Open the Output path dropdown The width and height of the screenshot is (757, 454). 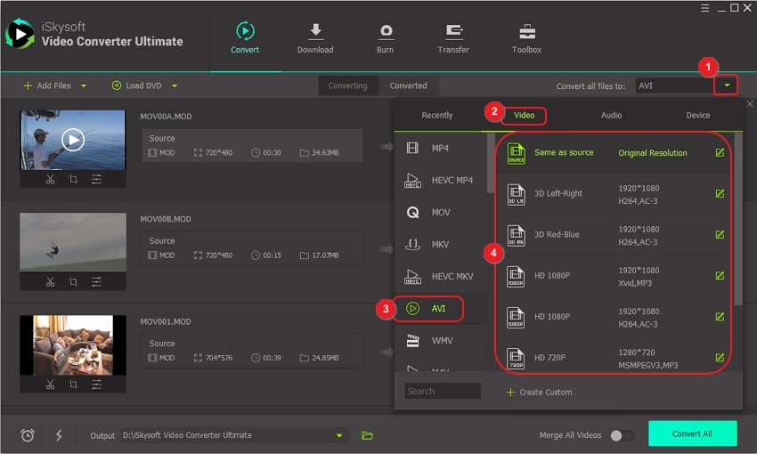point(339,435)
